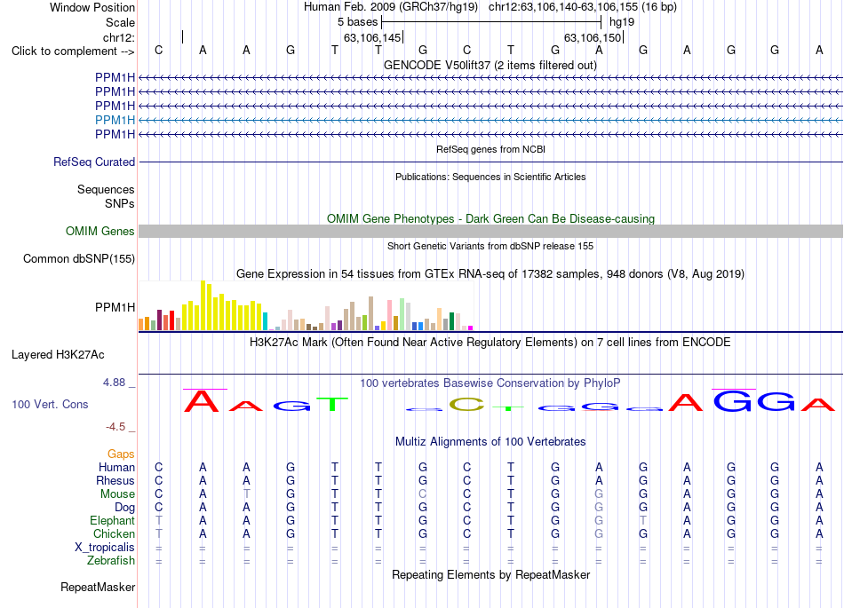Click the Publications: Sequences in Scientific Articles title
Image resolution: width=844 pixels, height=608 pixels.
pos(490,177)
